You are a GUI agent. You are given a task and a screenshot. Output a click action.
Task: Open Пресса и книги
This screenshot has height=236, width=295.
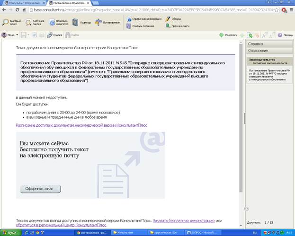coord(178,26)
